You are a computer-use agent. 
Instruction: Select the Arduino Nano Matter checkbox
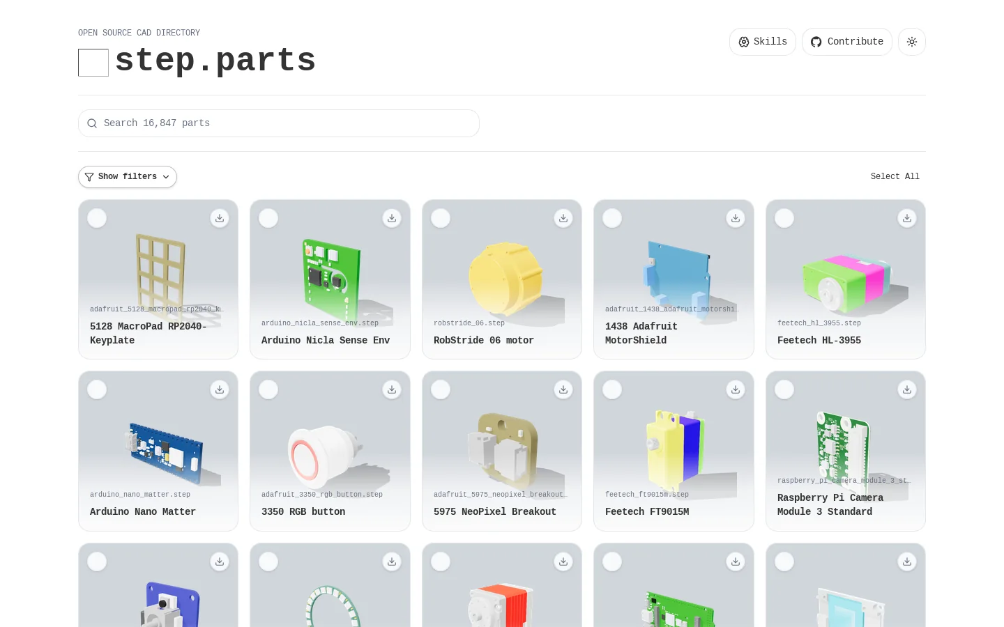97,389
